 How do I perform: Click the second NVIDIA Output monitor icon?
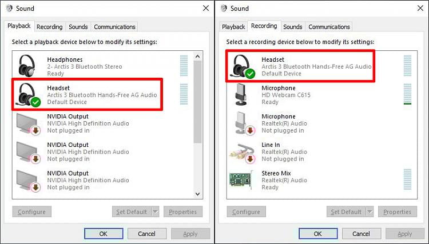pyautogui.click(x=28, y=153)
